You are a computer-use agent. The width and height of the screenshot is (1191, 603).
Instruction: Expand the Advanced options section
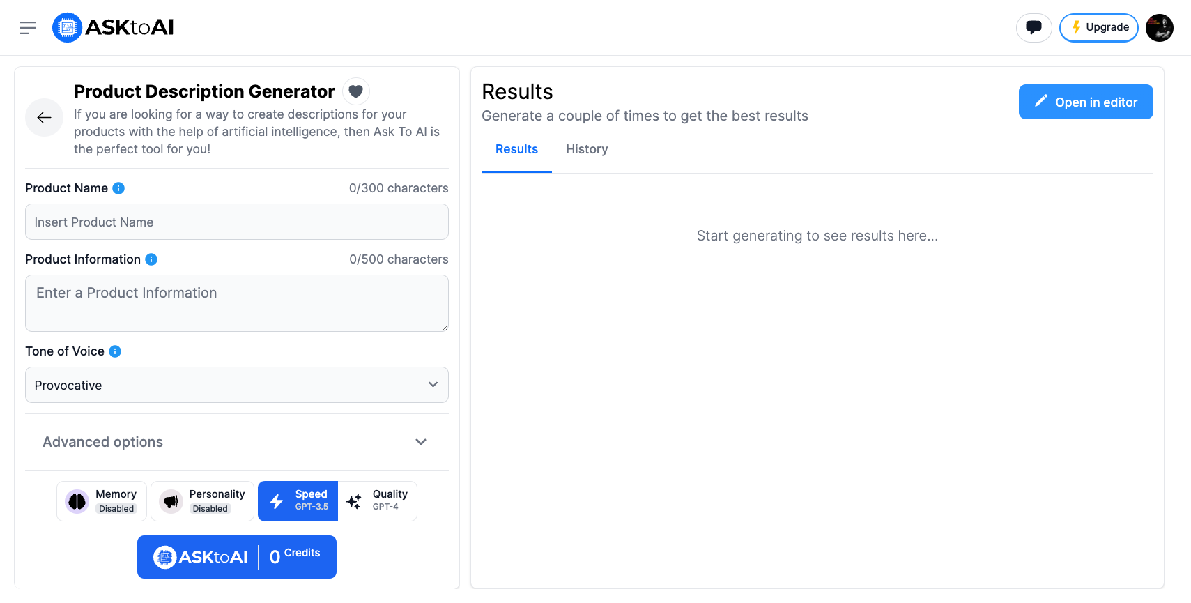(x=237, y=442)
